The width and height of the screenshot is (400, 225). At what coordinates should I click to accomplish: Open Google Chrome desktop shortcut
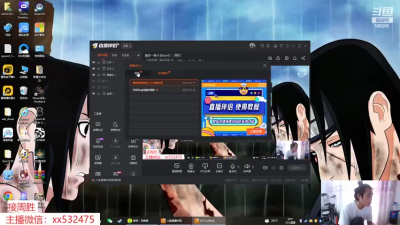(7, 196)
